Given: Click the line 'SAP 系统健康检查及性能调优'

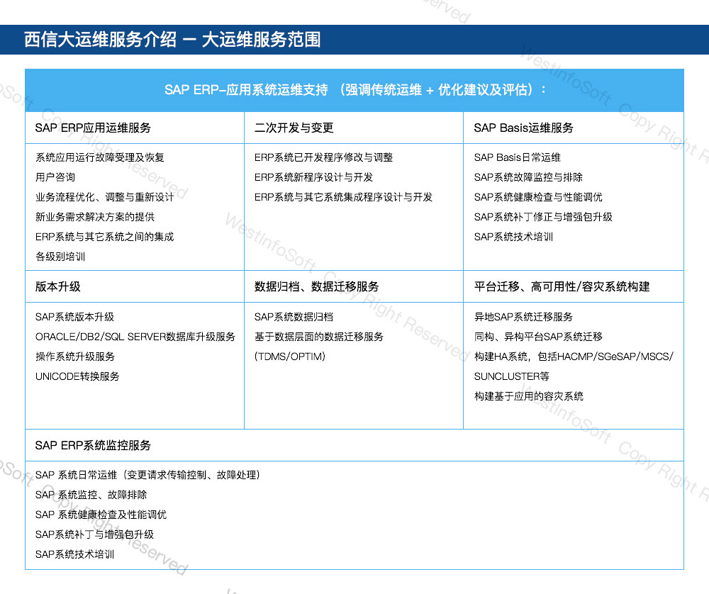Looking at the screenshot, I should 101,515.
